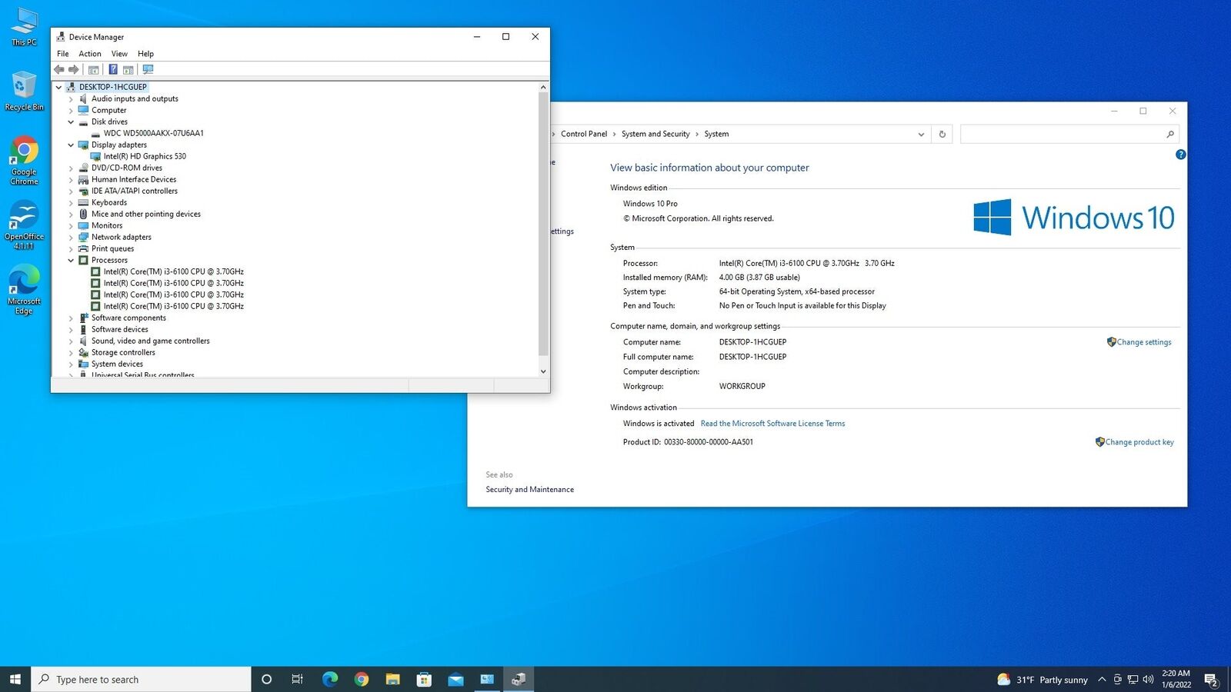Click the Help toolbar icon in Device Manager
Viewport: 1231px width, 692px height.
coord(113,70)
